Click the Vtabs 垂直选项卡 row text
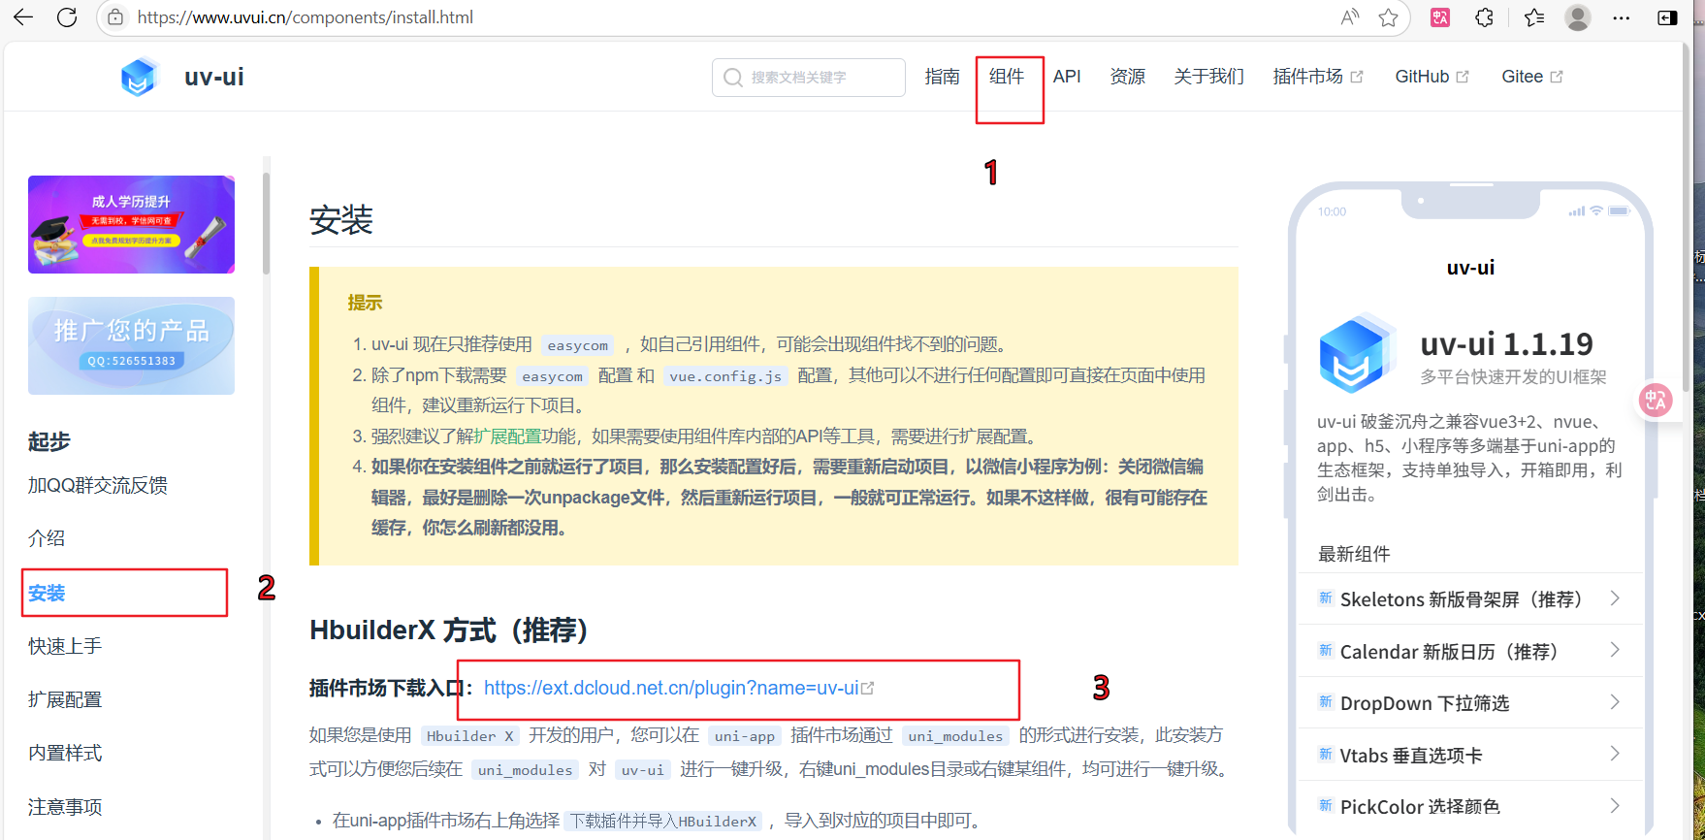This screenshot has width=1705, height=840. (1411, 756)
